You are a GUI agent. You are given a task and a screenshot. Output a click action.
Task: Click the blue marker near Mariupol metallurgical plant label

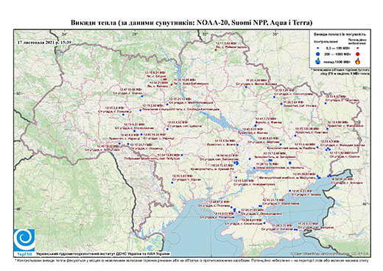click(318, 177)
